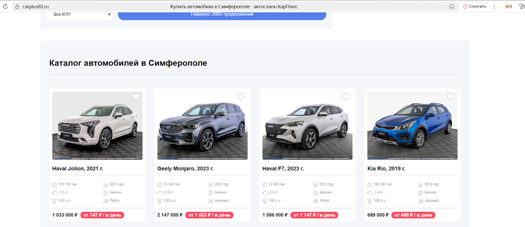Screen dimensions: 525x227
Task: Click the 22 483 км mileage value
Action: point(277,185)
